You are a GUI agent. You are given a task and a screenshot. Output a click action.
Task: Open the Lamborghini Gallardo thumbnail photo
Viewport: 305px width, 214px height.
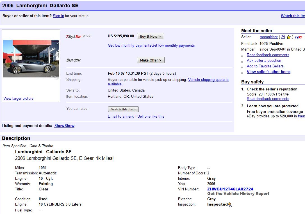click(31, 59)
